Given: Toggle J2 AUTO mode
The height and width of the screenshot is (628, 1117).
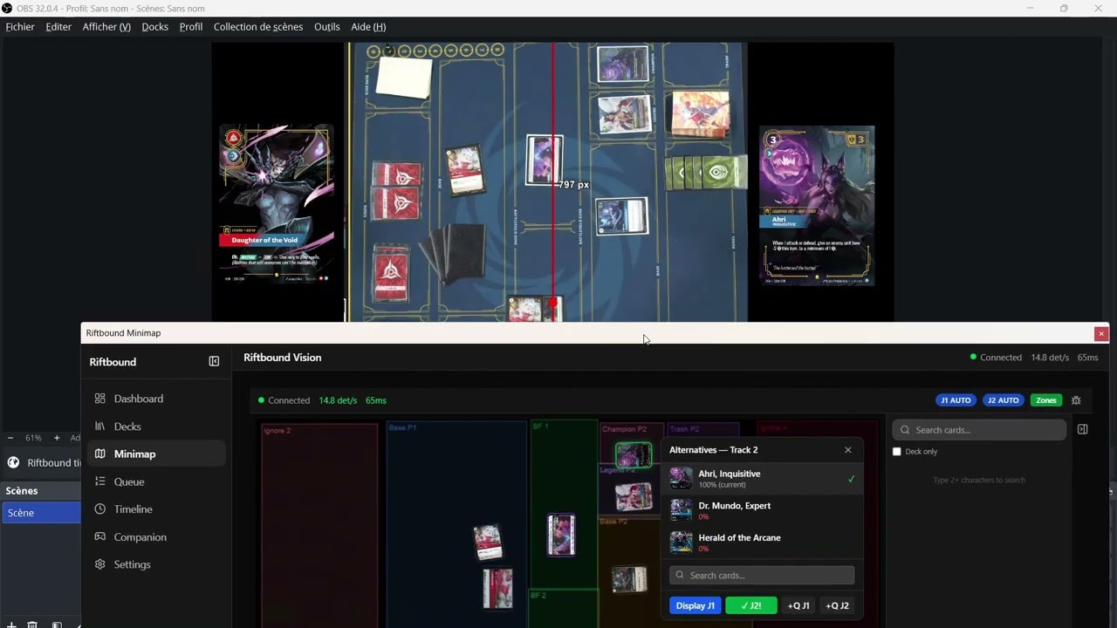Looking at the screenshot, I should coord(1003,400).
